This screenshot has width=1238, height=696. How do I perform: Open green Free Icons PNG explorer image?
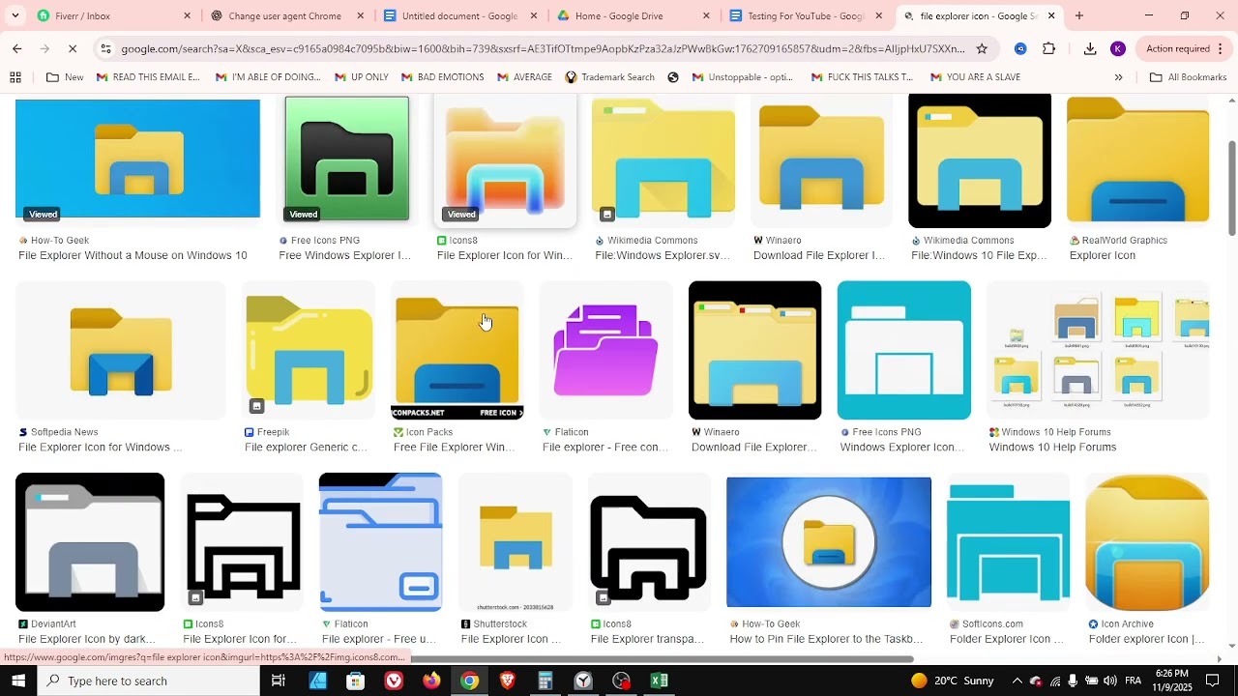[x=346, y=159]
